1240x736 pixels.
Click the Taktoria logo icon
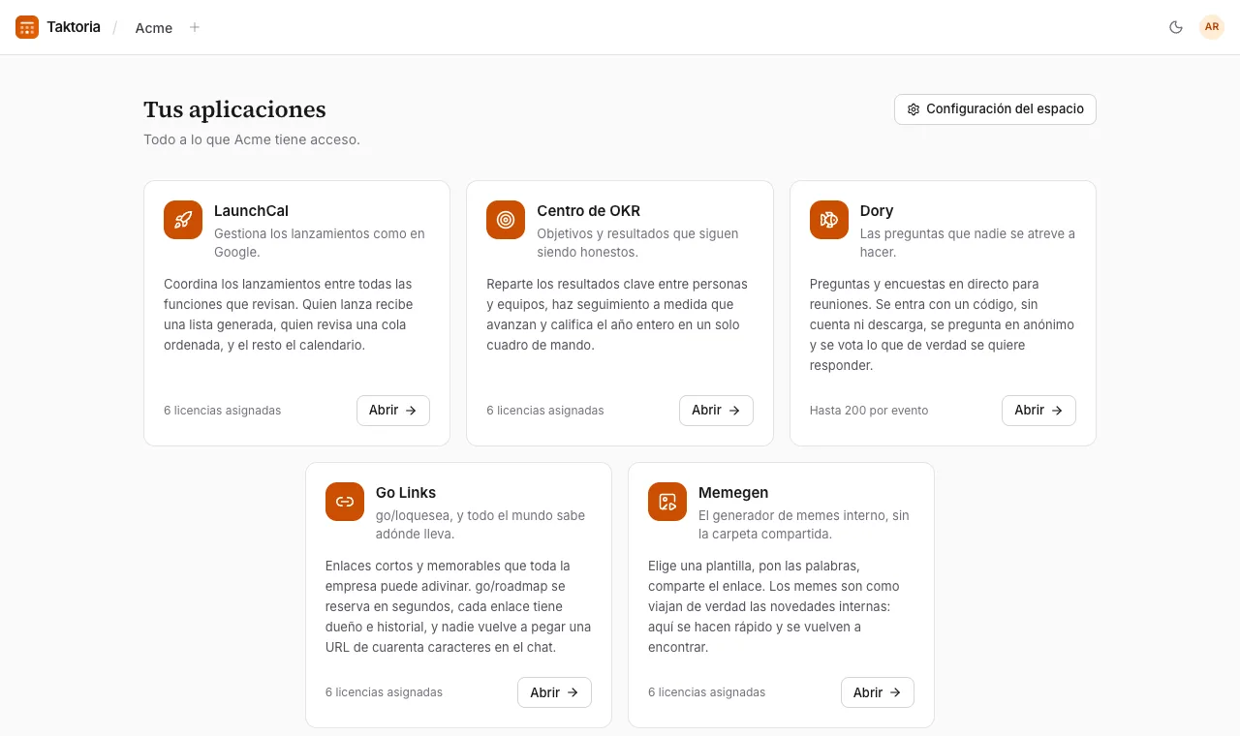27,27
